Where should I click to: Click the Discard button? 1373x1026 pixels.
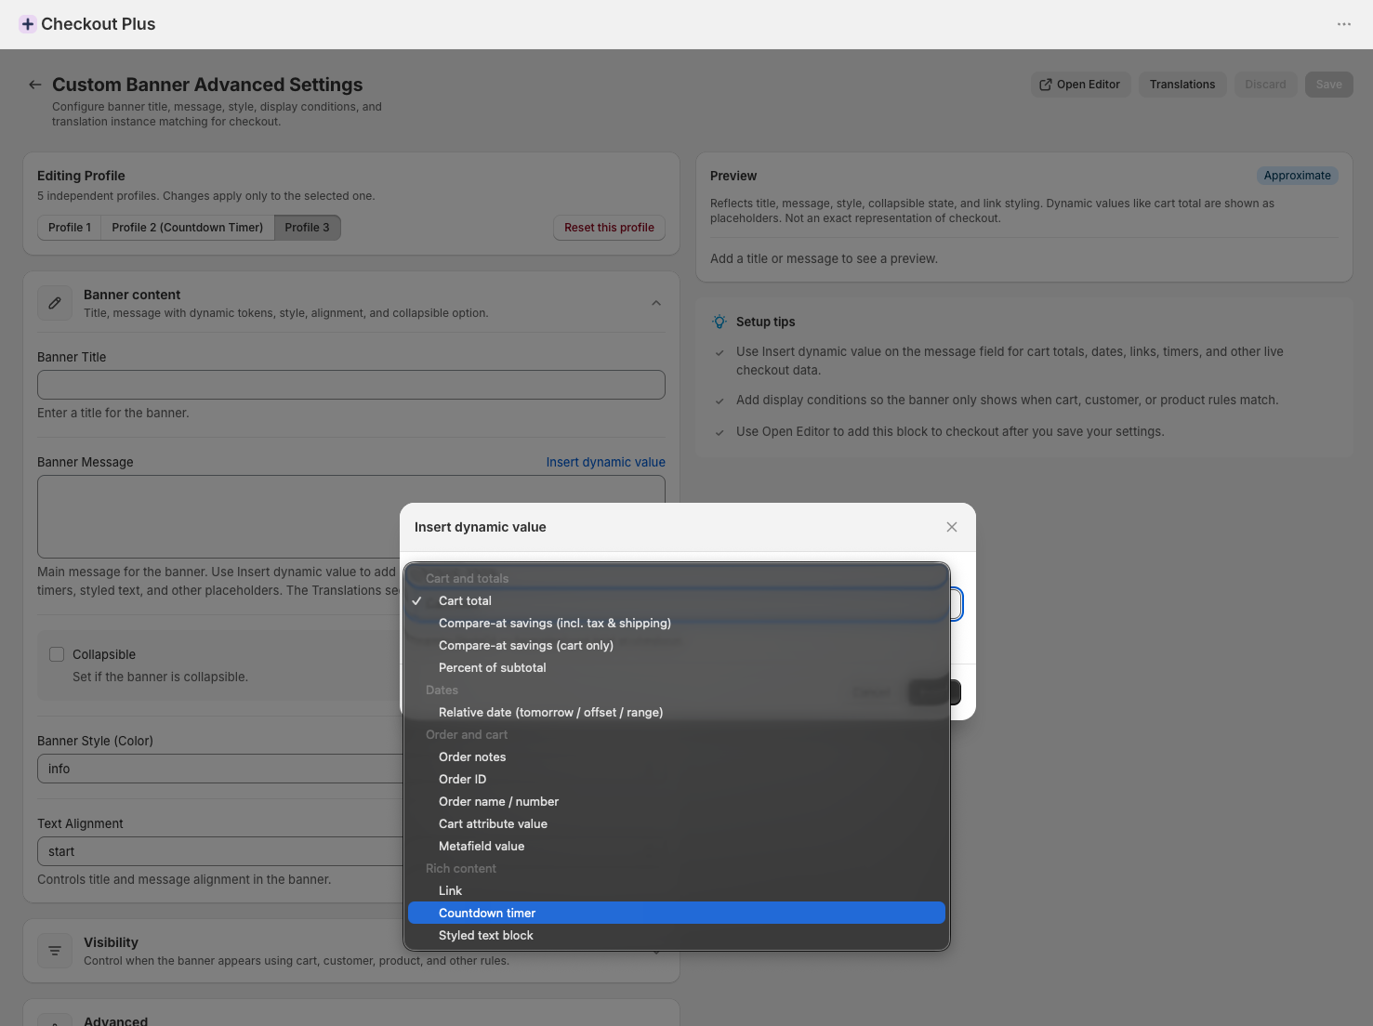tap(1265, 85)
